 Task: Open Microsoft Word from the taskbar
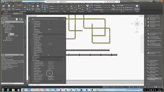(x=55, y=90)
